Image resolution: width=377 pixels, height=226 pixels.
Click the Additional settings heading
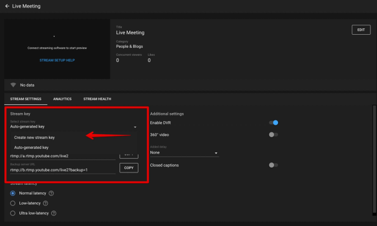(167, 114)
